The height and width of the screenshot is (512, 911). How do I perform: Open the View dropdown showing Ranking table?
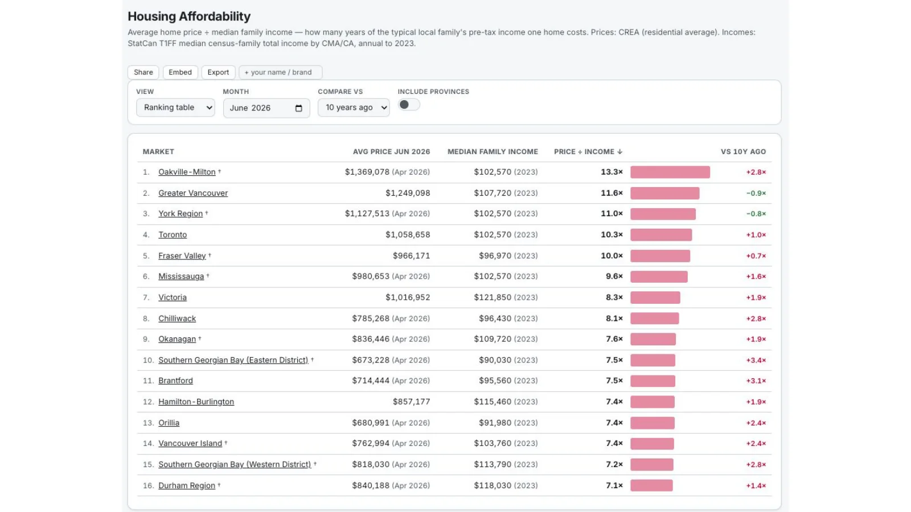175,108
